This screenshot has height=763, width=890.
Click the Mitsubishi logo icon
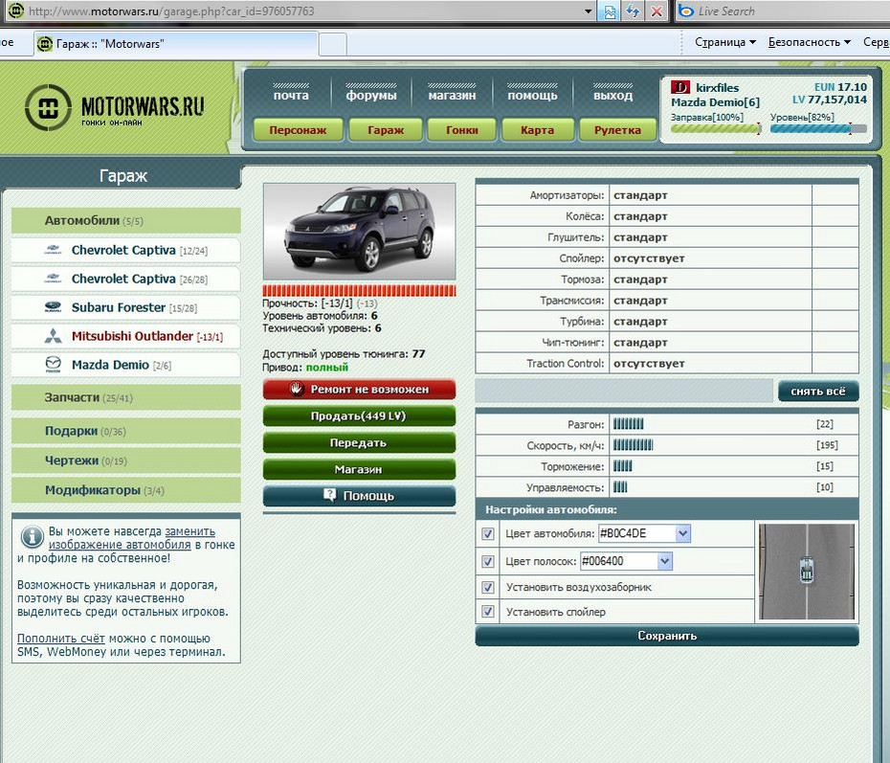(53, 336)
